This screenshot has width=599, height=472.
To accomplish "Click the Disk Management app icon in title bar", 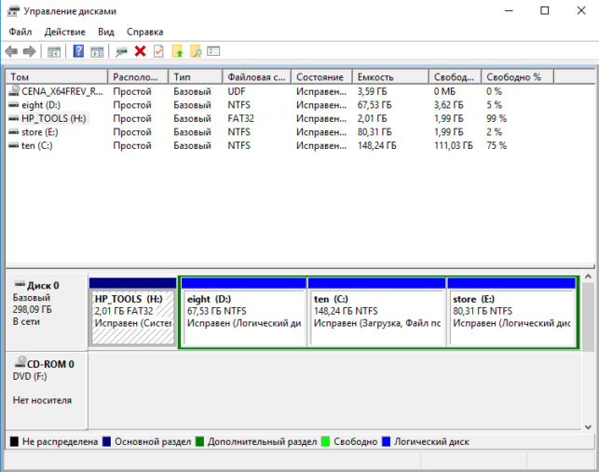I will coord(13,10).
